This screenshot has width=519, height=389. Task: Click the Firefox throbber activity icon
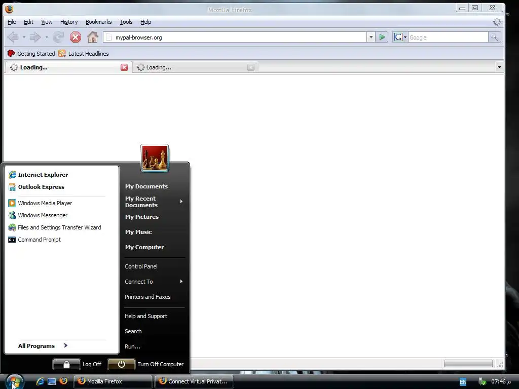[x=497, y=22]
